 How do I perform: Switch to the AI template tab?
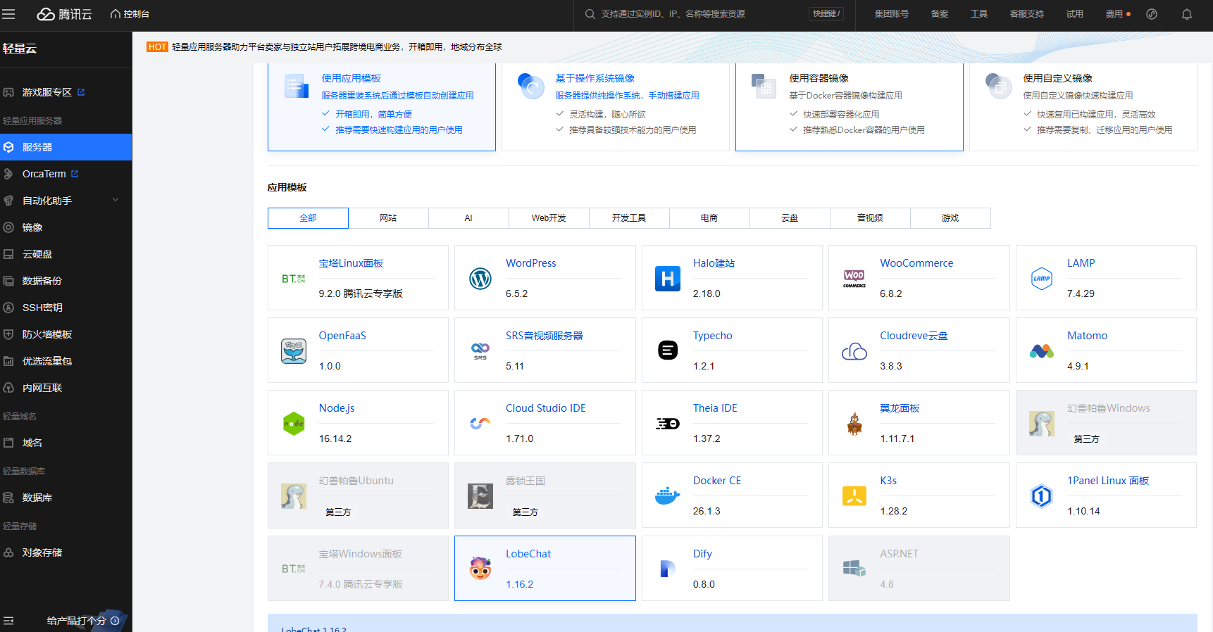click(468, 218)
